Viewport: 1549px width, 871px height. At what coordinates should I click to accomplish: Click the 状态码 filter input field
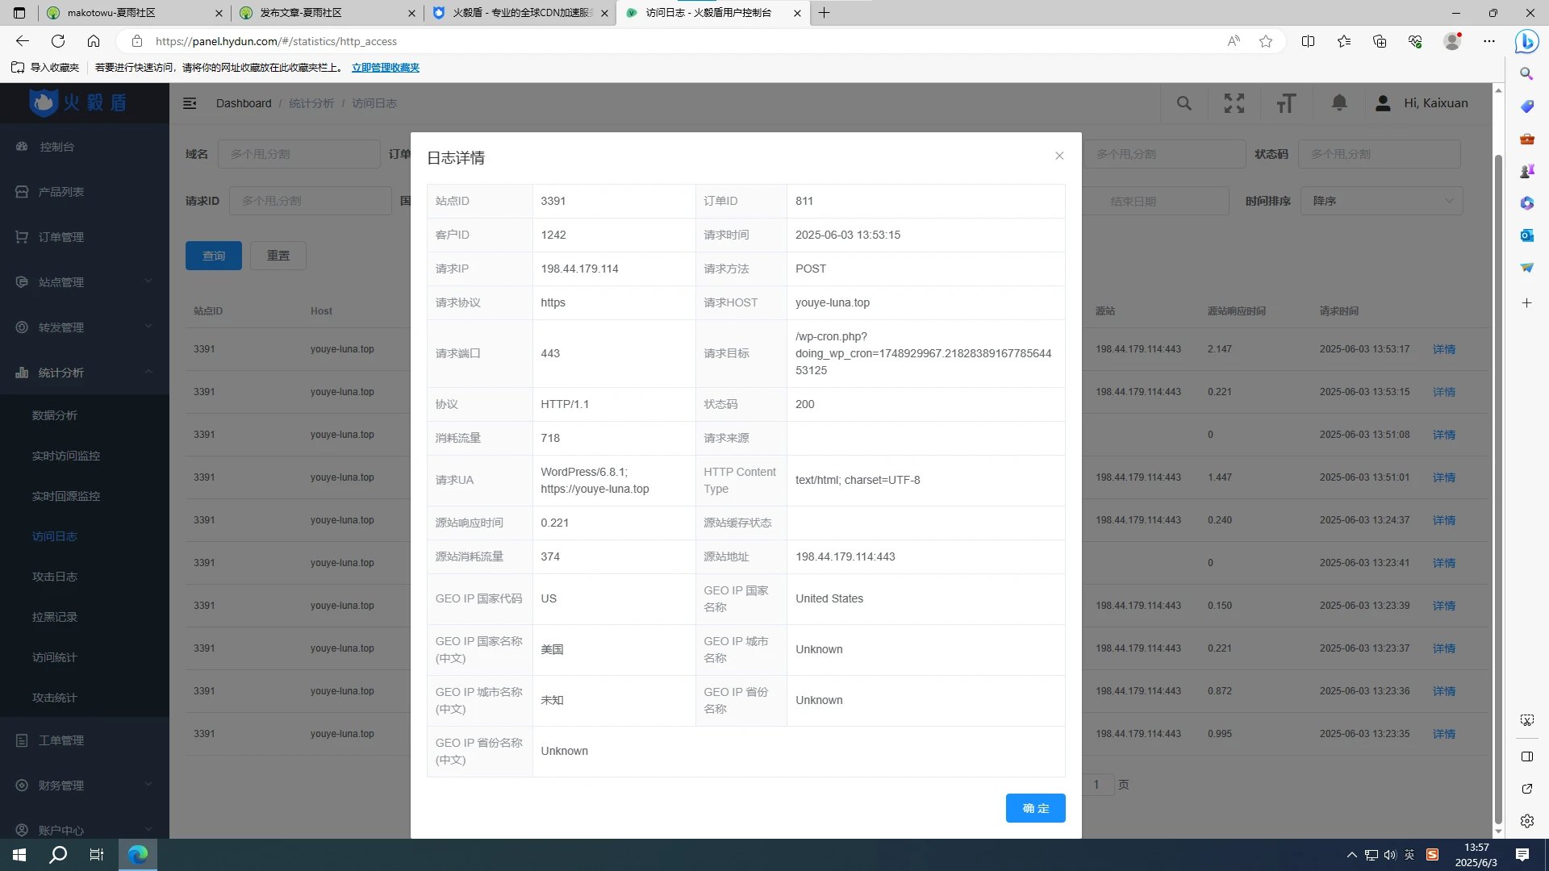click(1379, 154)
